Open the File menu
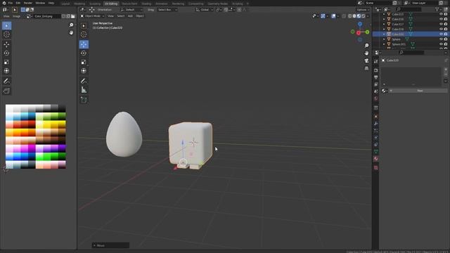The height and width of the screenshot is (253, 450). coord(11,3)
